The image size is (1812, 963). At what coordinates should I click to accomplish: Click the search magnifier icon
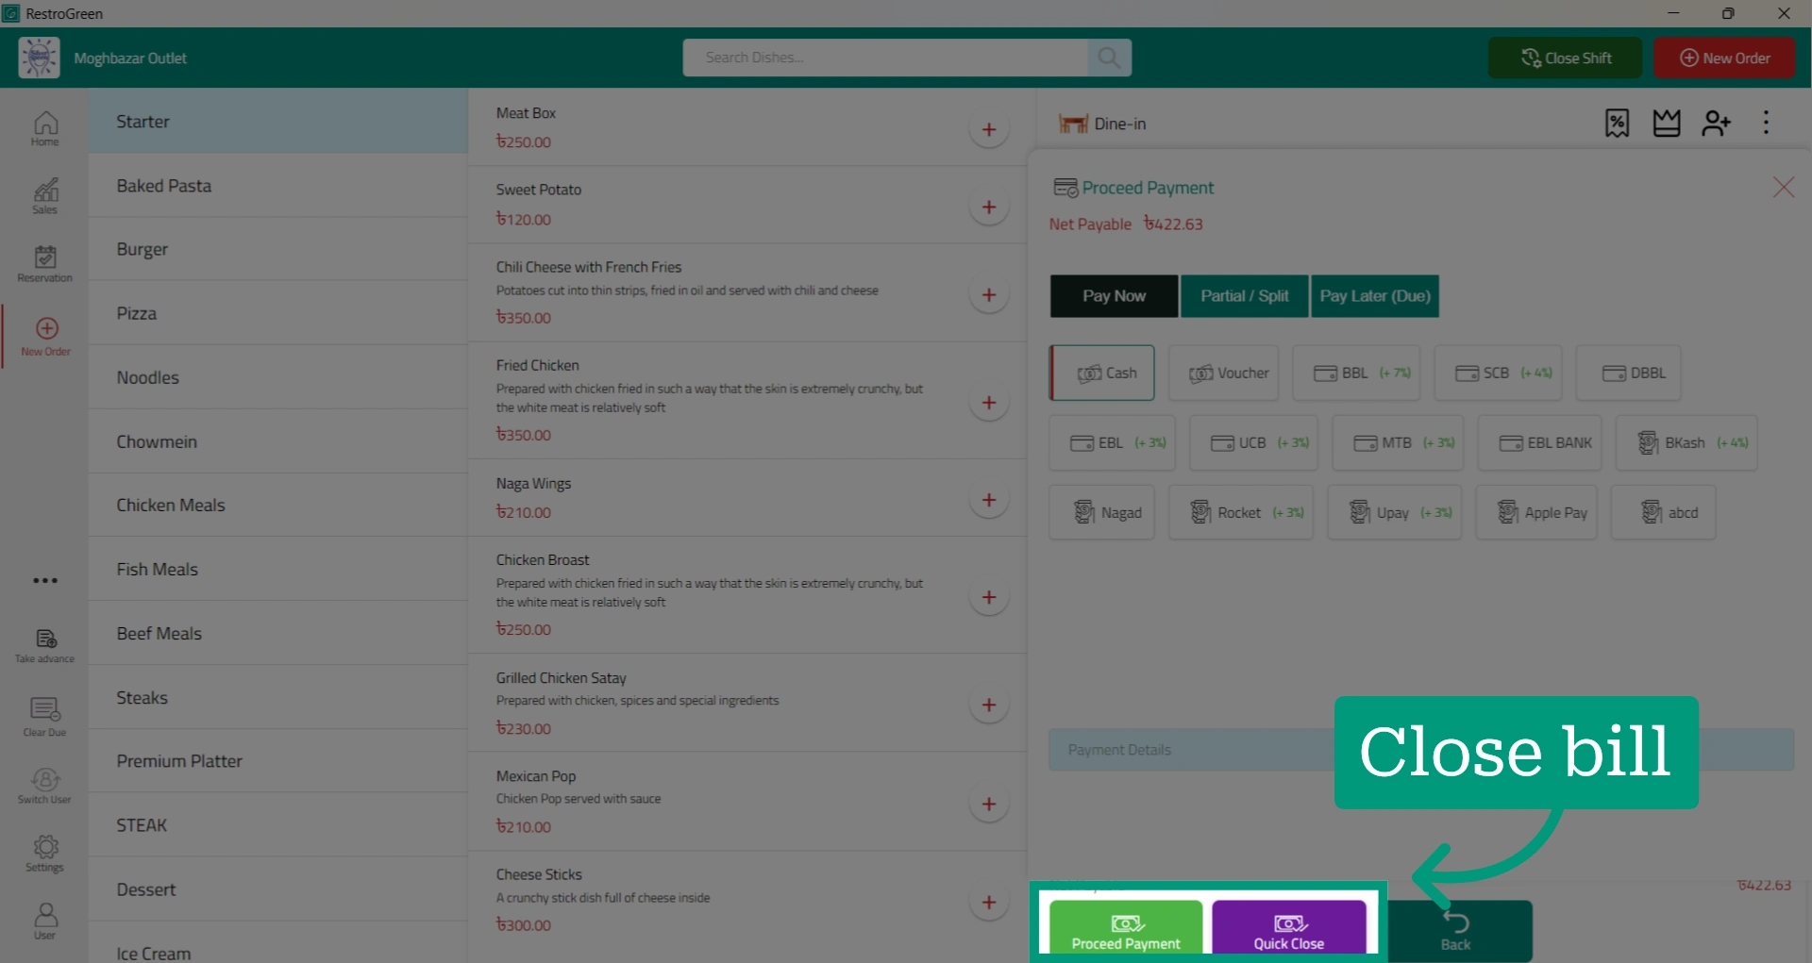(1109, 58)
